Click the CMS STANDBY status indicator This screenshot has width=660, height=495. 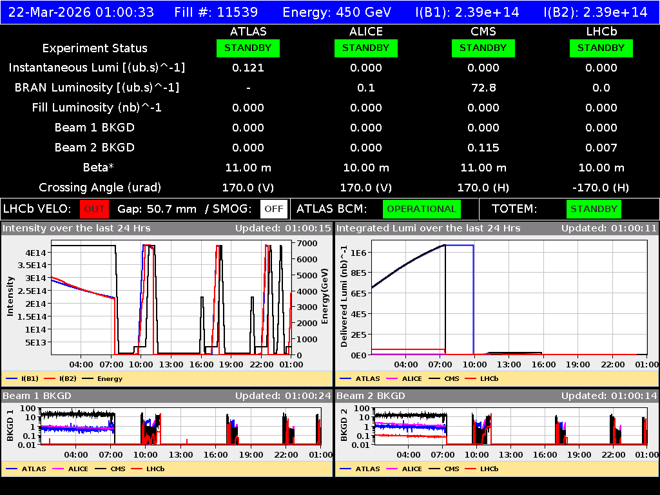pos(483,48)
